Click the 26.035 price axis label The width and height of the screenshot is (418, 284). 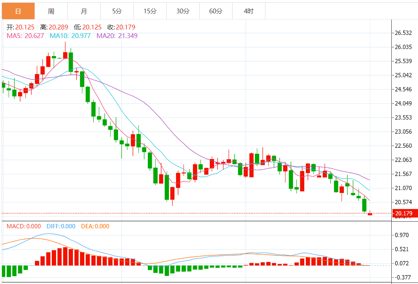point(403,47)
